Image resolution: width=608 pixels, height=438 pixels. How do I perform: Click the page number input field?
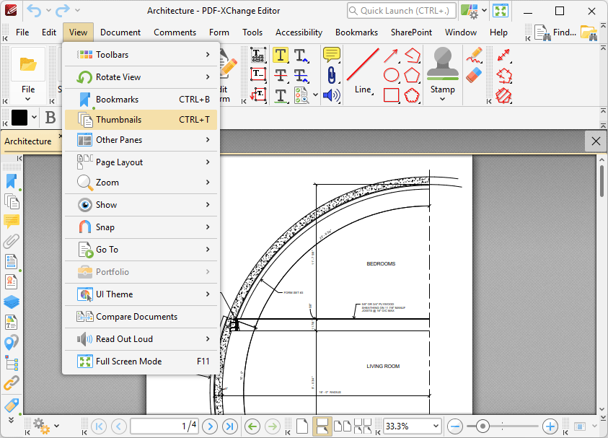pos(164,426)
